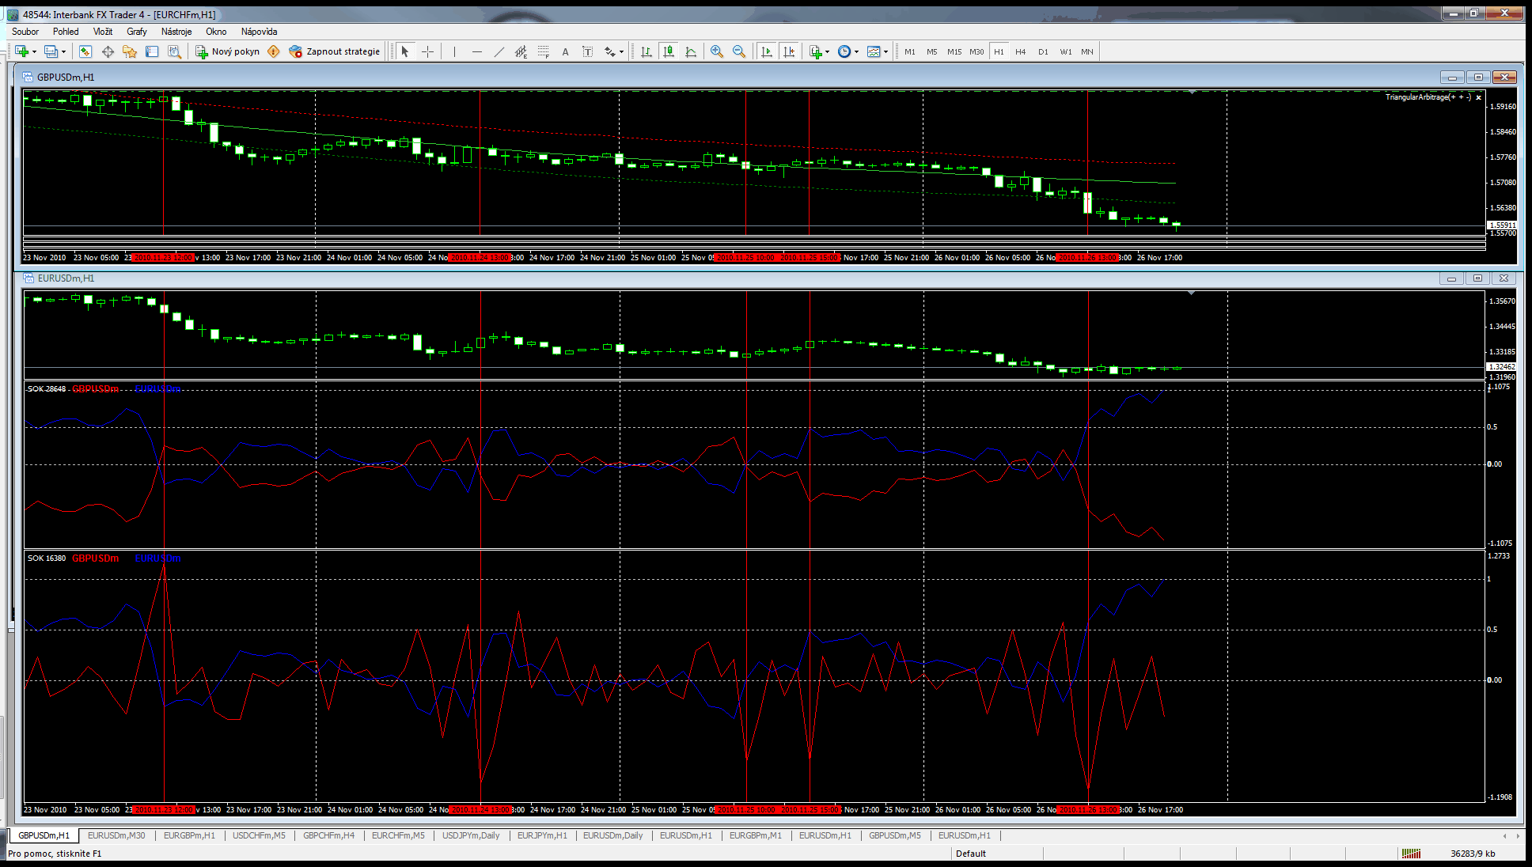The image size is (1532, 867).
Task: Open the Okno menu
Action: tap(216, 32)
